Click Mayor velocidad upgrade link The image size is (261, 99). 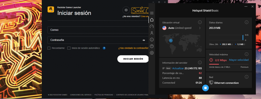tap(239, 60)
